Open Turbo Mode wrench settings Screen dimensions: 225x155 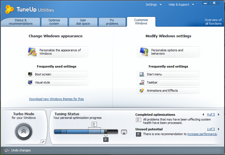tap(43, 142)
